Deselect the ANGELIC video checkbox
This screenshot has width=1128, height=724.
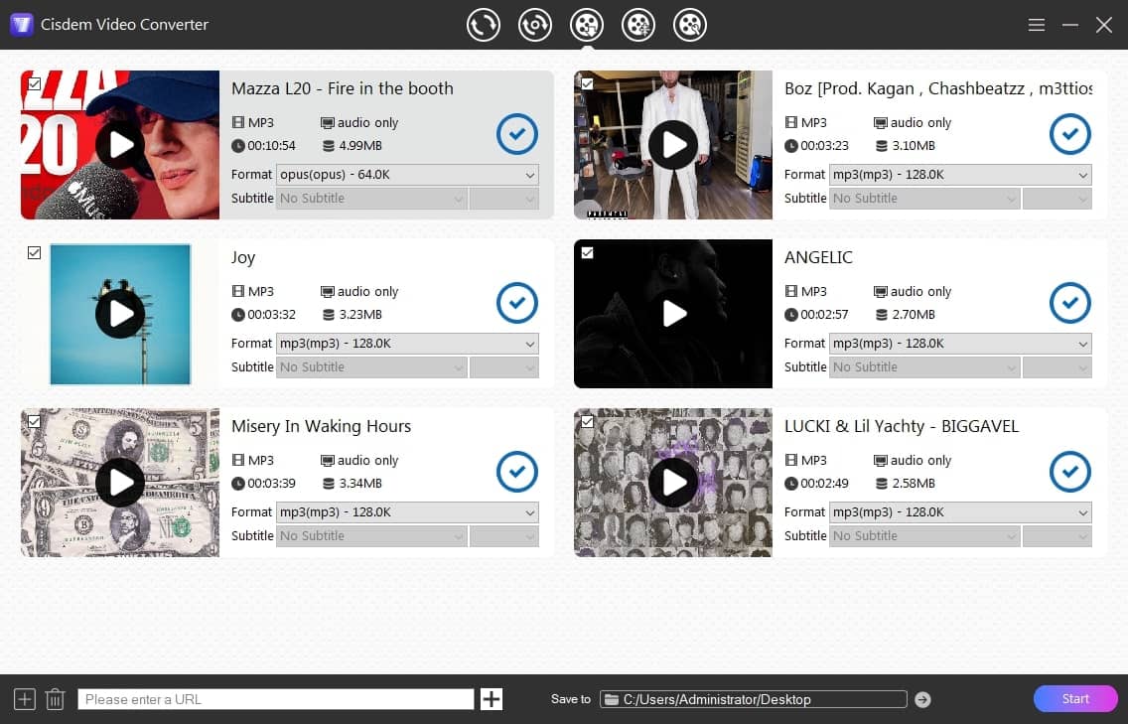coord(587,252)
